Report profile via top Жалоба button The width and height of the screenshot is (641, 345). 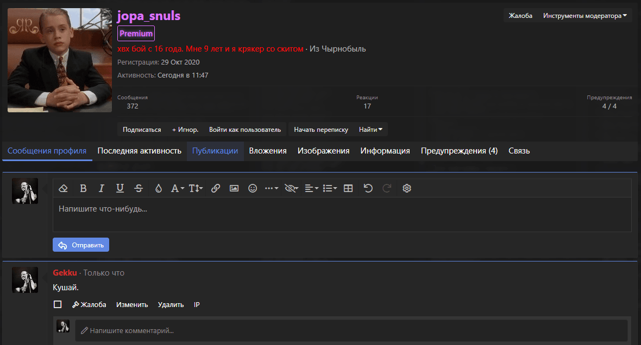(520, 16)
